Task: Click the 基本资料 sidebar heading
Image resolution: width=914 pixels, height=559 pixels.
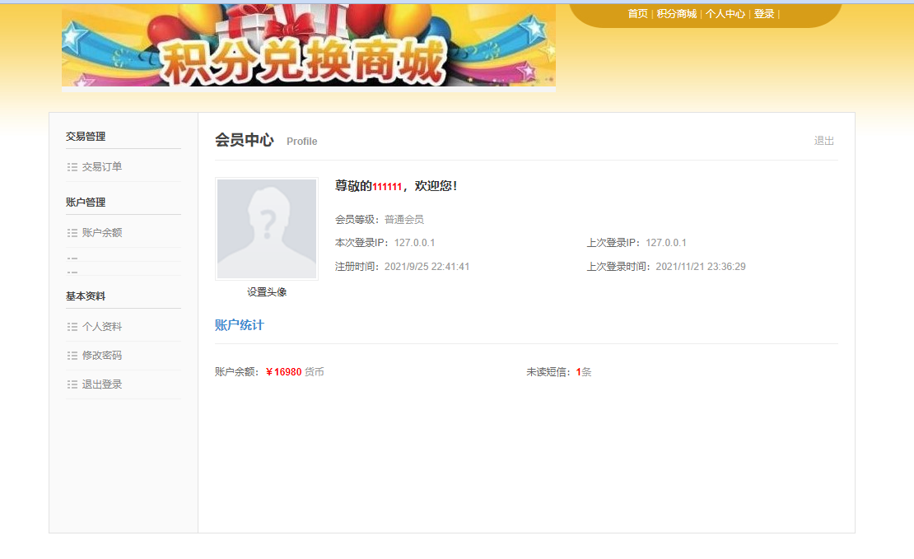Action: point(85,296)
